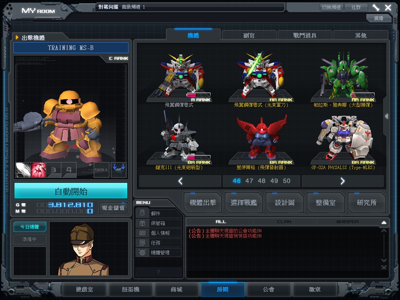Select 飛翼鋼彈零式 A RANK unit
Screen dimensions: 400x300
[x=180, y=80]
